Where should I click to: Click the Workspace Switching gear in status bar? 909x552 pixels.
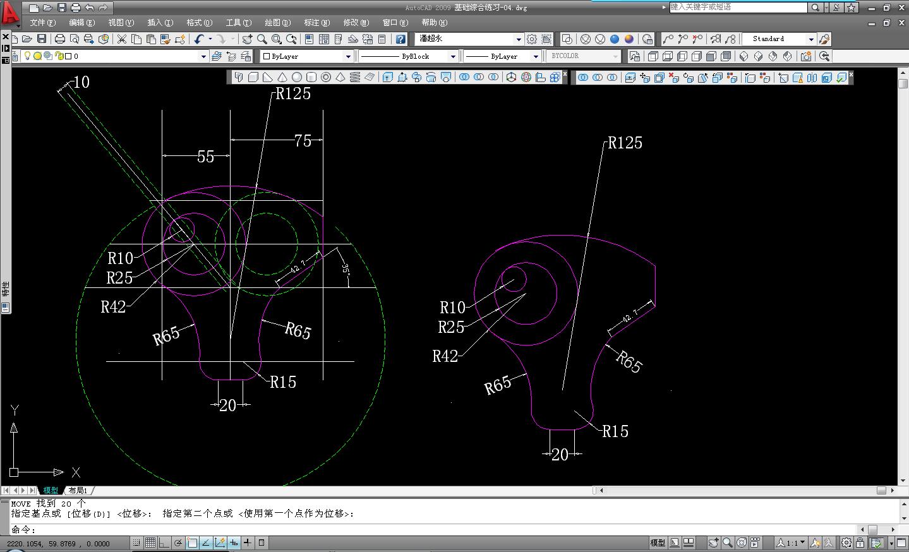[x=846, y=543]
